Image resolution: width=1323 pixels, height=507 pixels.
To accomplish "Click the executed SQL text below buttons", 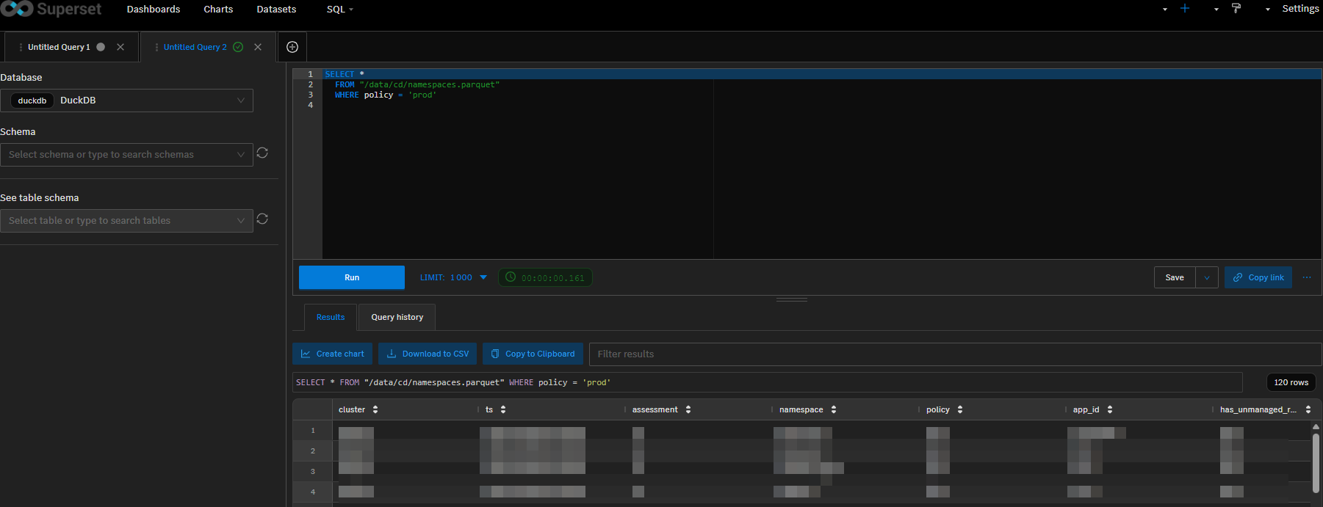I will pos(453,382).
